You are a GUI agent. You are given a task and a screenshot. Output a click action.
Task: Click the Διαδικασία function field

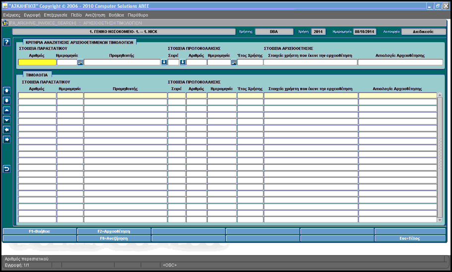coord(423,32)
